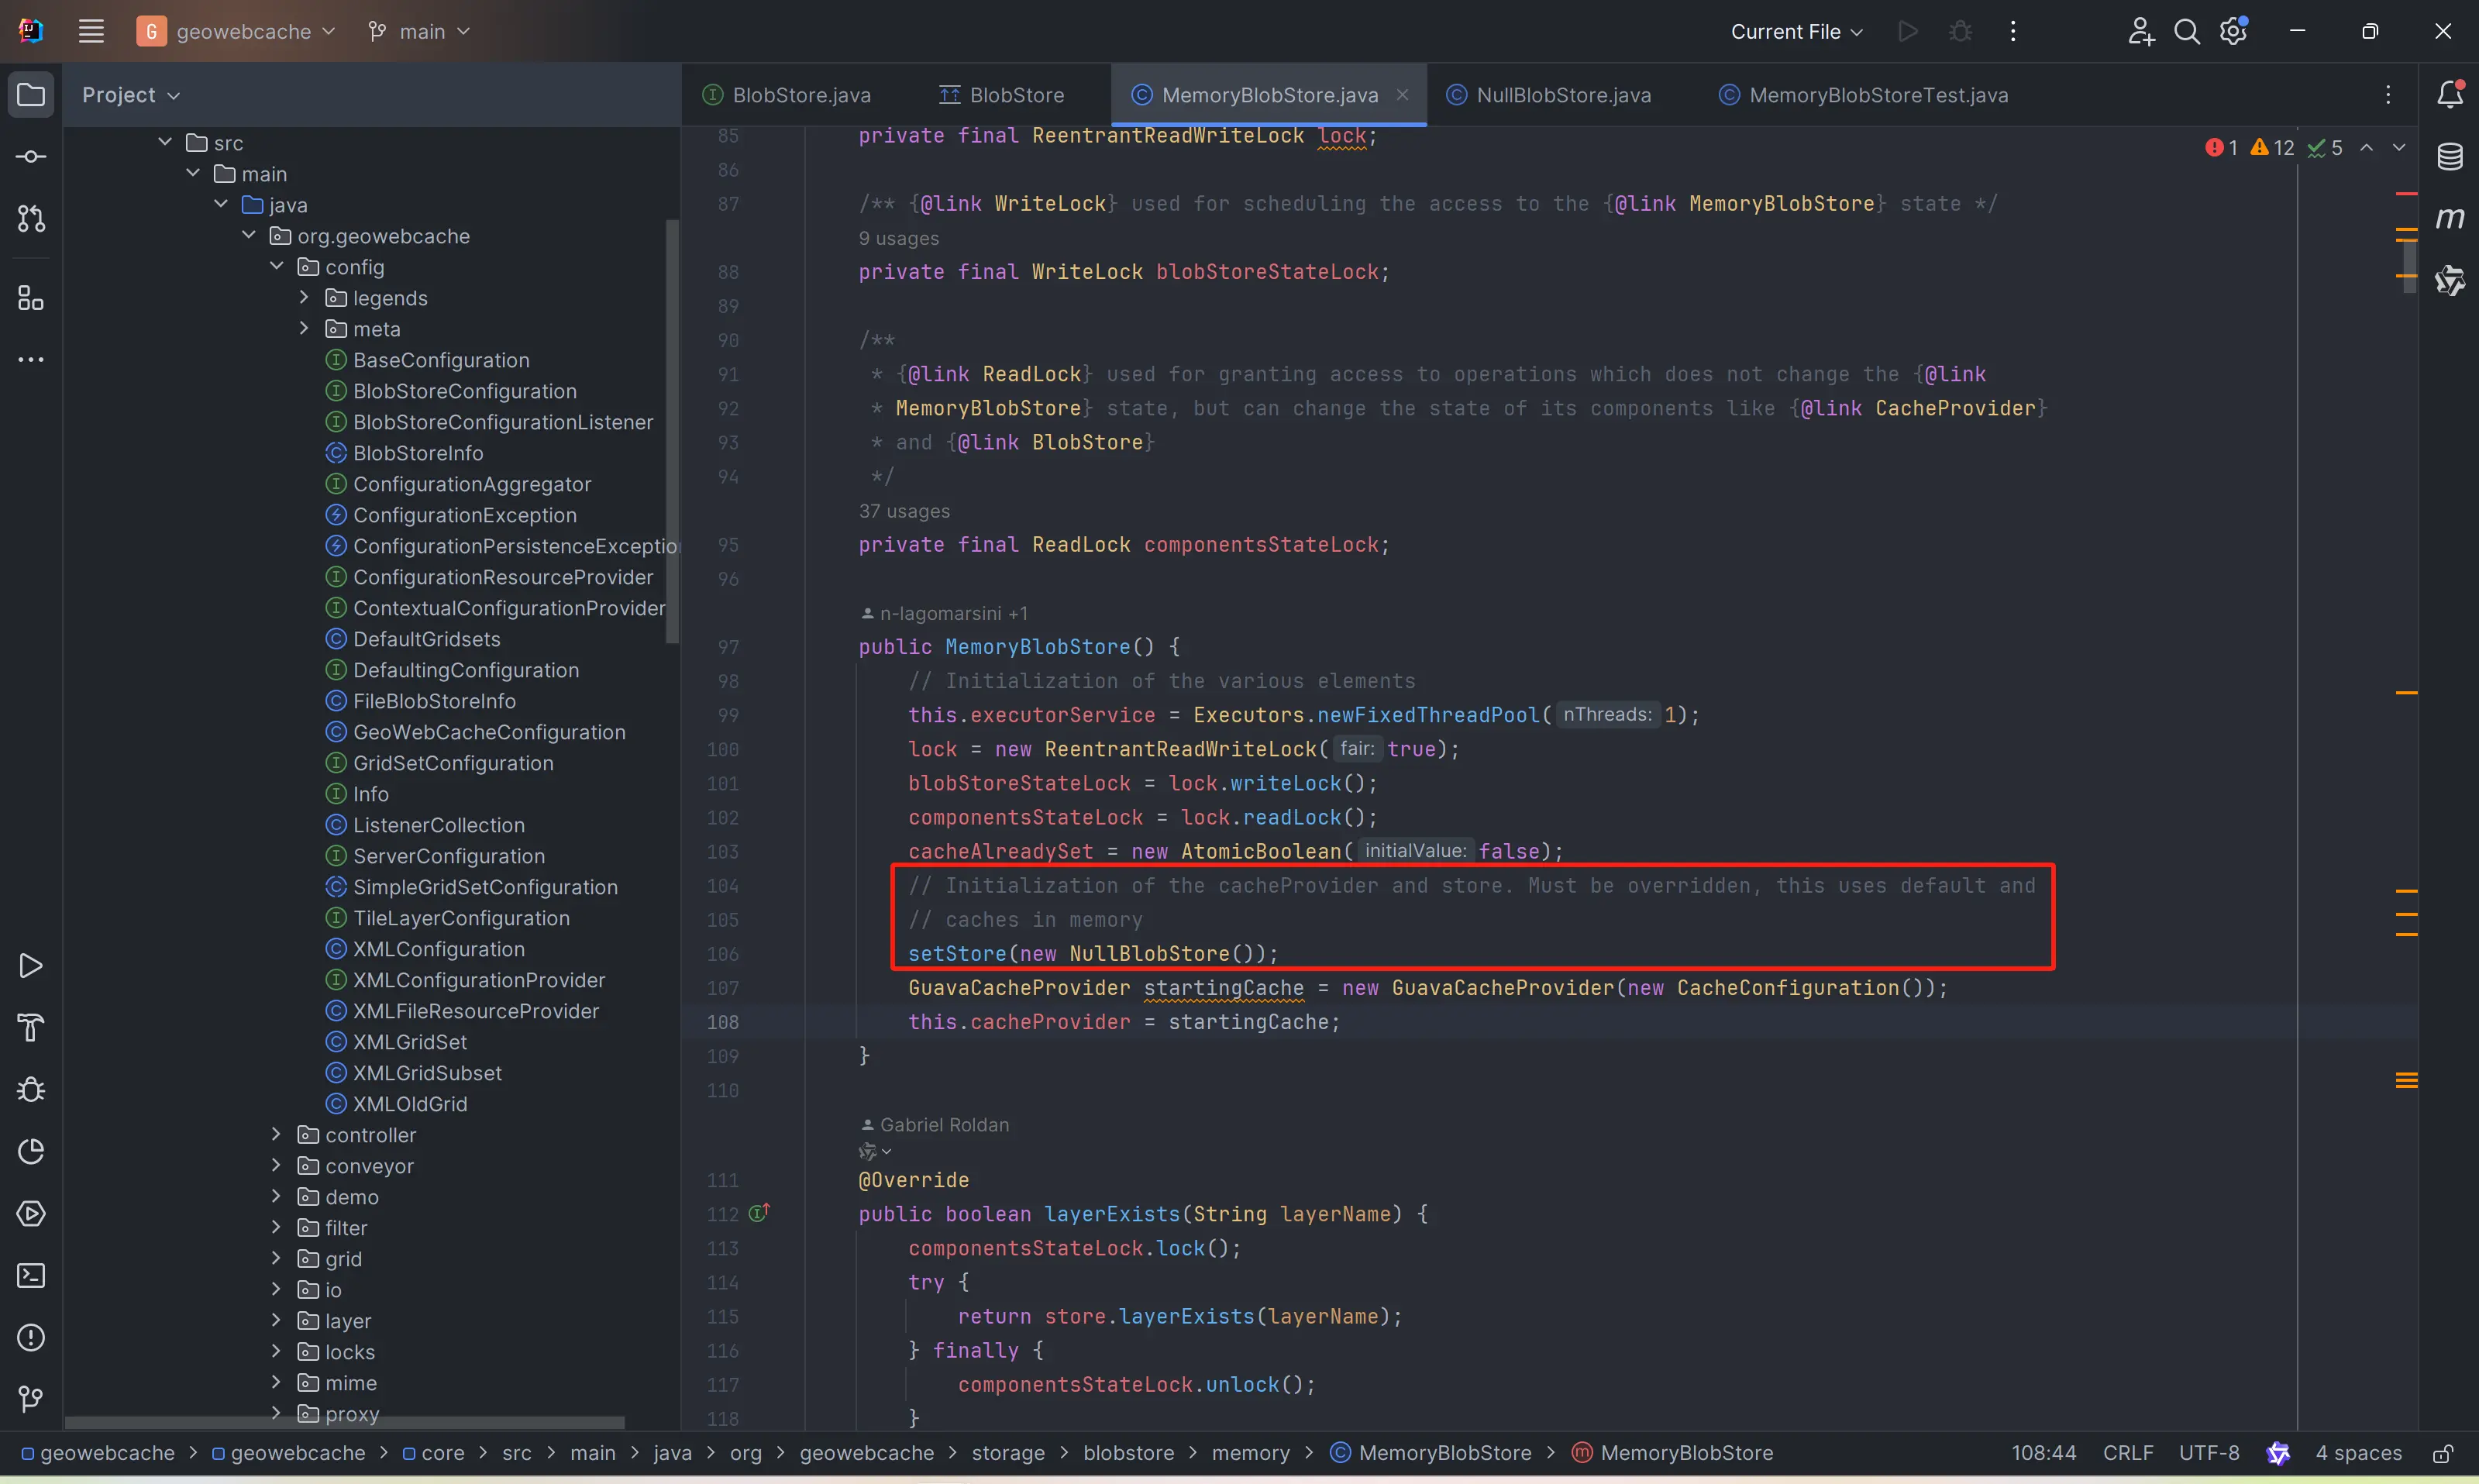
Task: Click the UTF-8 encoding widget
Action: [x=2209, y=1453]
